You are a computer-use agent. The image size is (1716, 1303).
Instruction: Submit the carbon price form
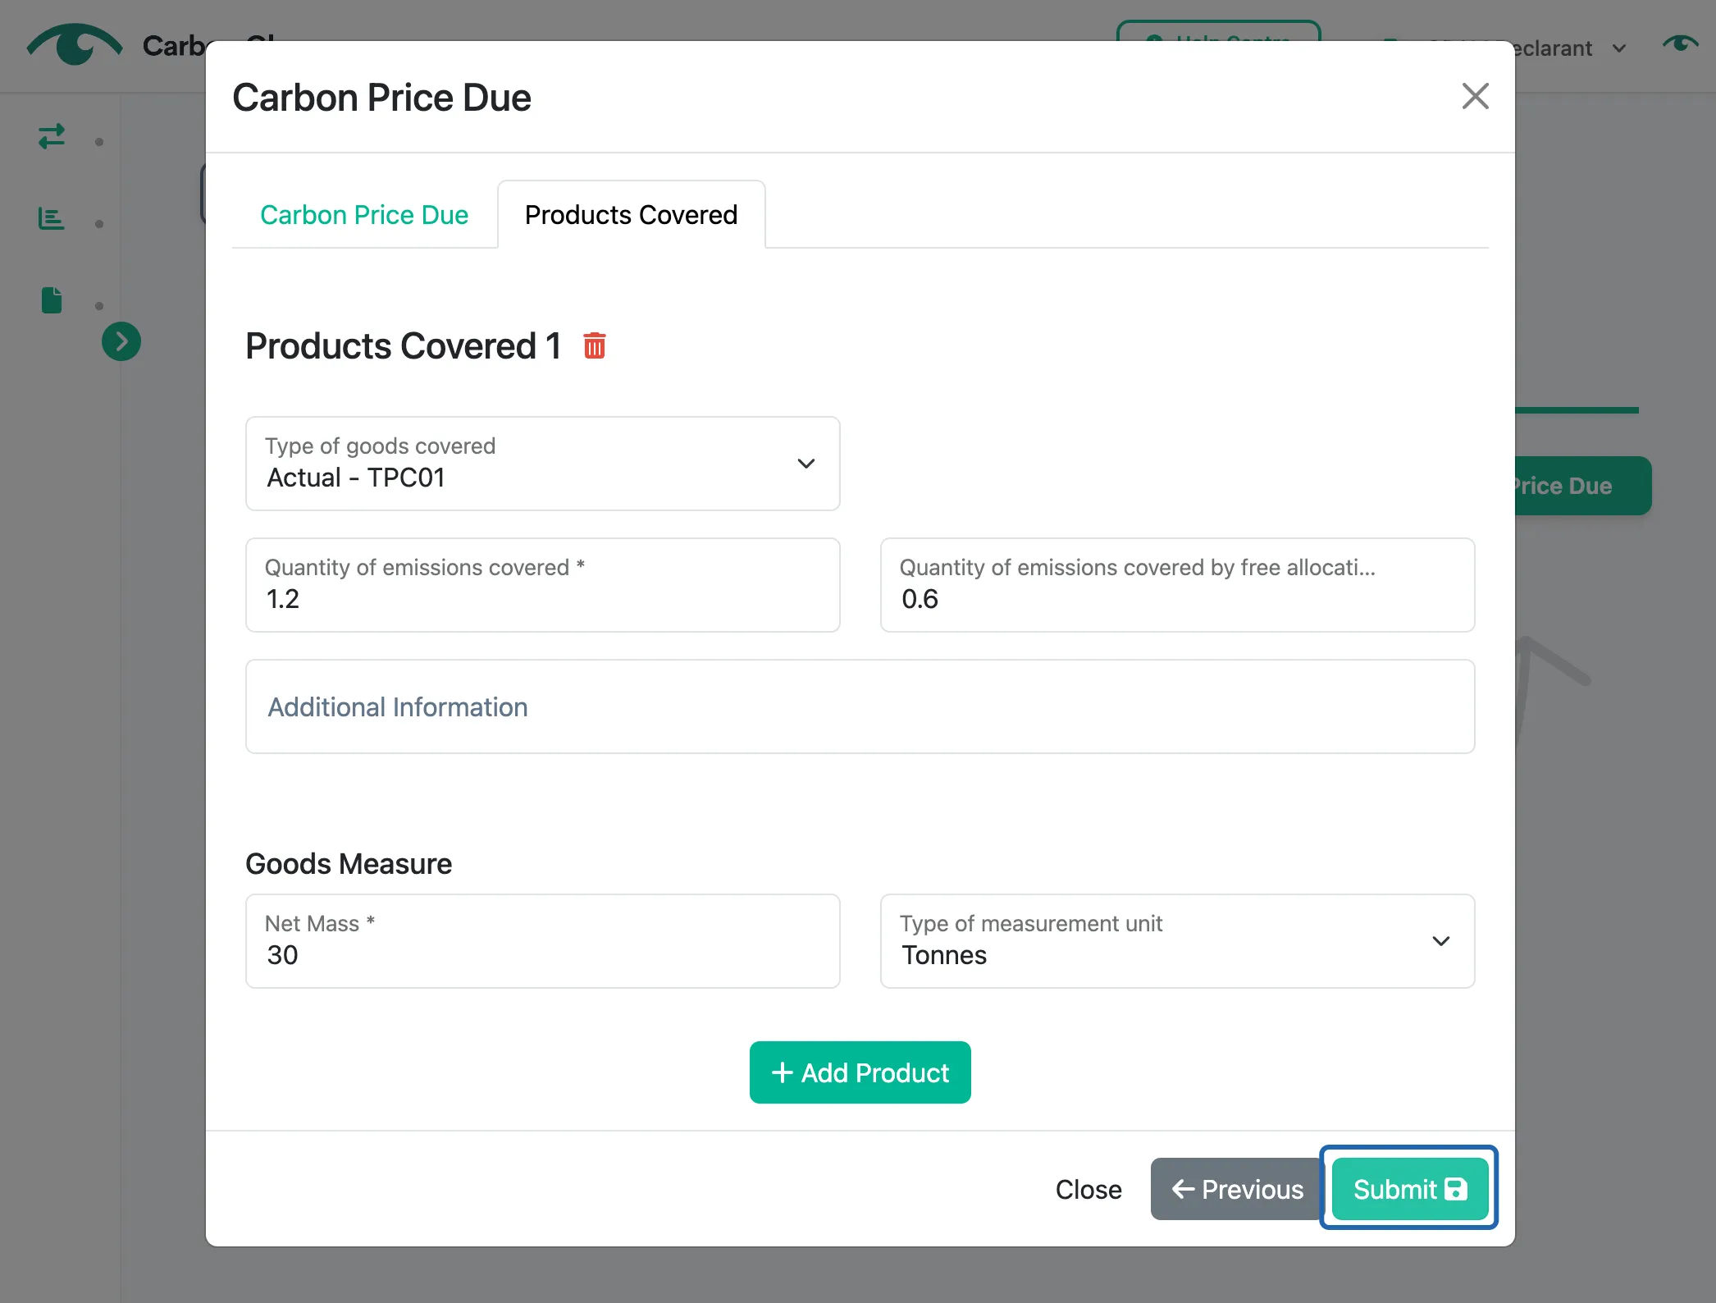pos(1409,1189)
